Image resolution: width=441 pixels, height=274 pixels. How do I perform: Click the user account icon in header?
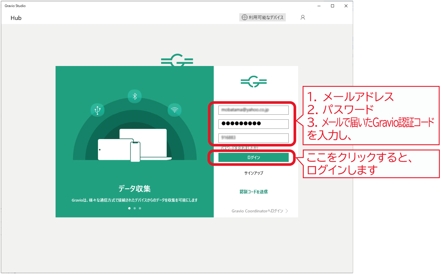(303, 18)
